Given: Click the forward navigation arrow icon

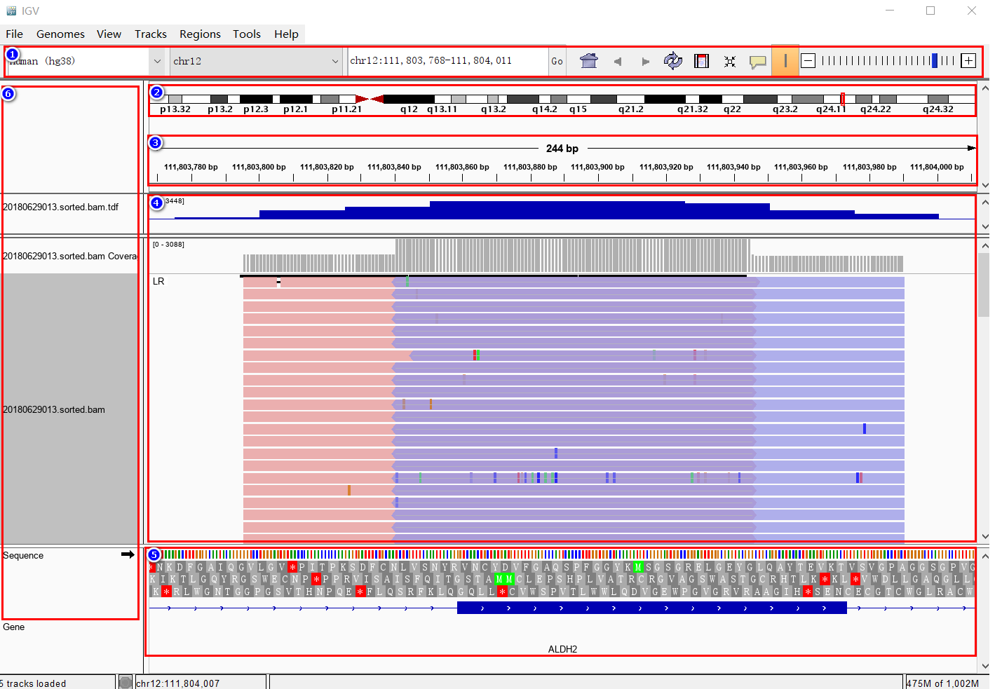Looking at the screenshot, I should coord(645,61).
